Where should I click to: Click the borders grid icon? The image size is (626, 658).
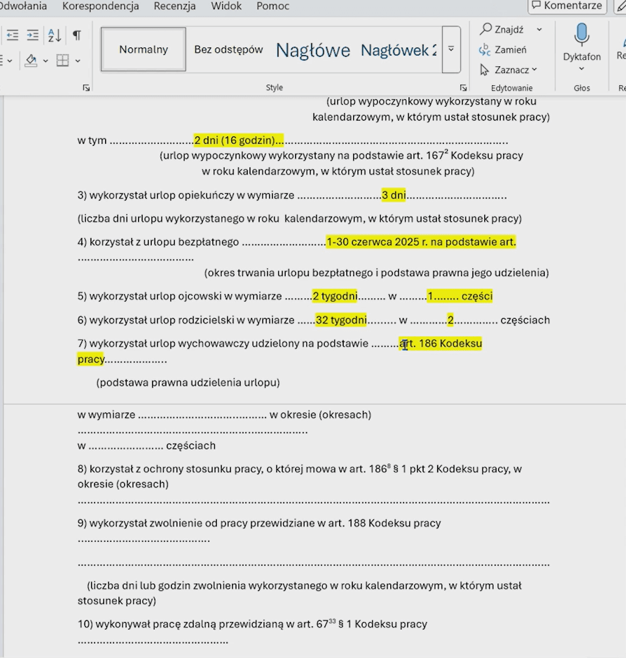point(63,60)
